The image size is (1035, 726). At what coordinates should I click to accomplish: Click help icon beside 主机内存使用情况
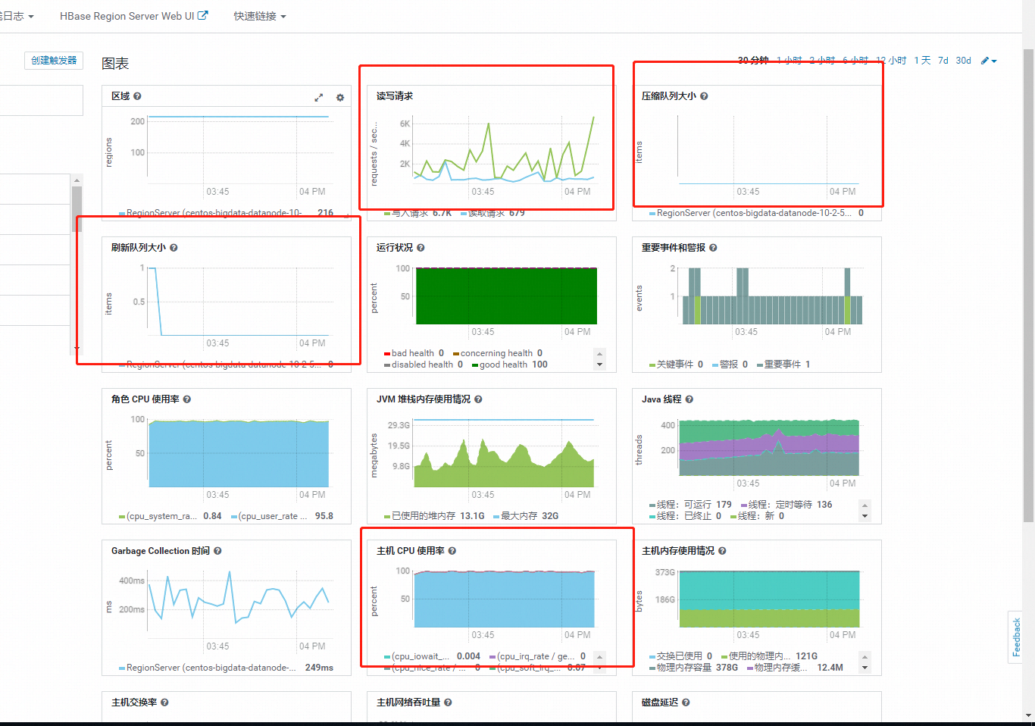click(x=722, y=551)
